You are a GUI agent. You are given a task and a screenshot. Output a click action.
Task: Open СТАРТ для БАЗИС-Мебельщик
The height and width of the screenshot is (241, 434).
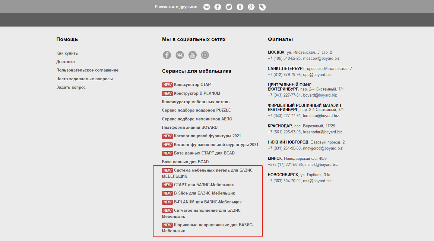(x=204, y=185)
